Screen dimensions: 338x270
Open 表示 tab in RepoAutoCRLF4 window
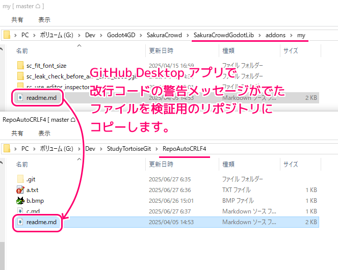click(44, 133)
